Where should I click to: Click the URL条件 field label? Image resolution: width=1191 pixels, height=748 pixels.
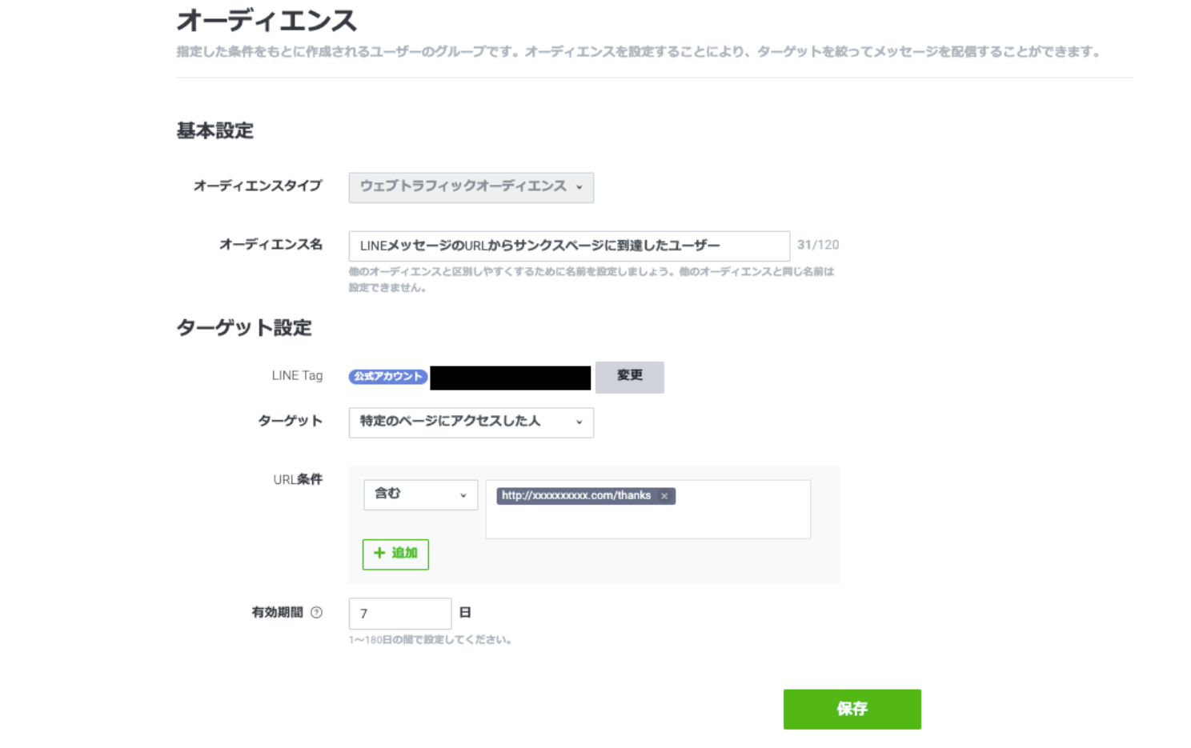298,480
